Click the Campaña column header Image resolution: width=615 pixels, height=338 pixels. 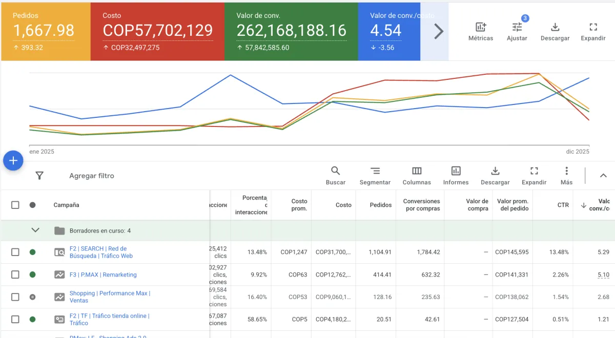coord(66,205)
